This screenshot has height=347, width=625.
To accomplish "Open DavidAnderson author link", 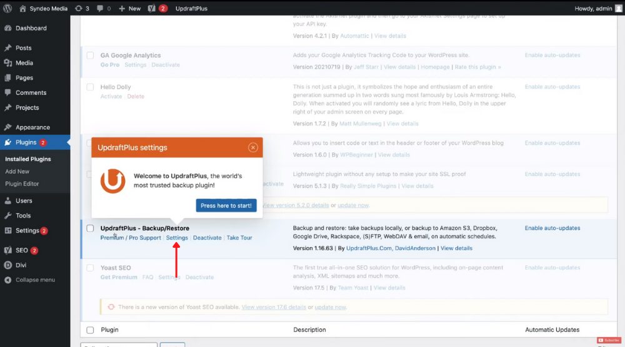I will [415, 248].
